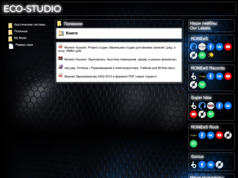Open RONEeS Rock on Spotify
This screenshot has width=238, height=178.
click(x=193, y=144)
